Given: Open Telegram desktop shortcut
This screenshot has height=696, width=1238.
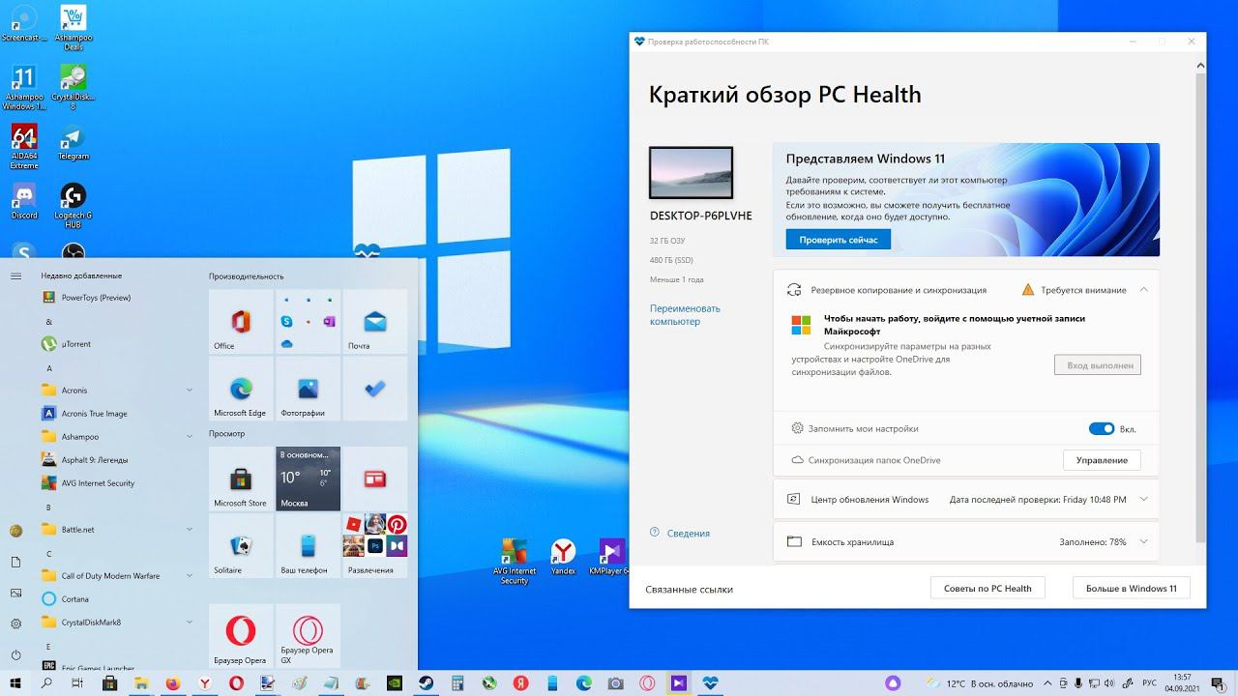Looking at the screenshot, I should click(x=73, y=142).
